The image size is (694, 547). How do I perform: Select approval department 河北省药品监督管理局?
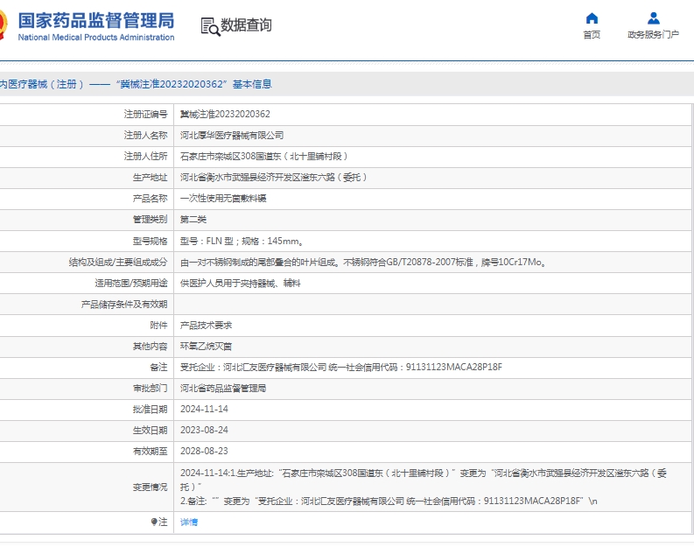pos(223,388)
